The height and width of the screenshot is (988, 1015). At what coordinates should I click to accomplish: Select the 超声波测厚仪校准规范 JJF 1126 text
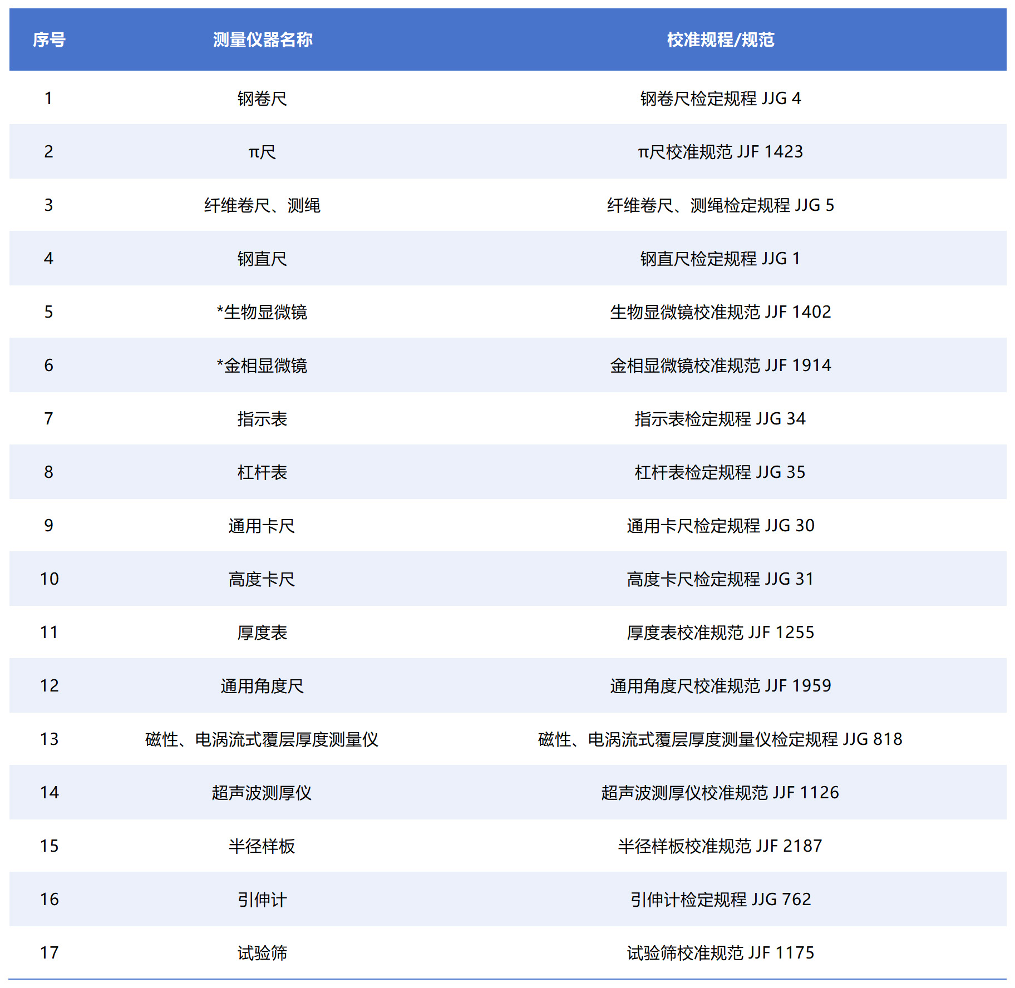721,792
